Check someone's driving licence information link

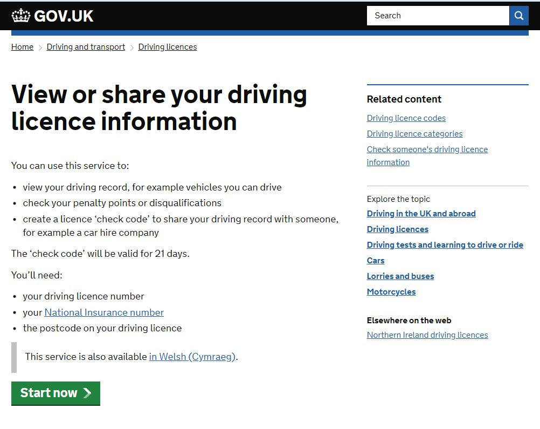(x=427, y=149)
